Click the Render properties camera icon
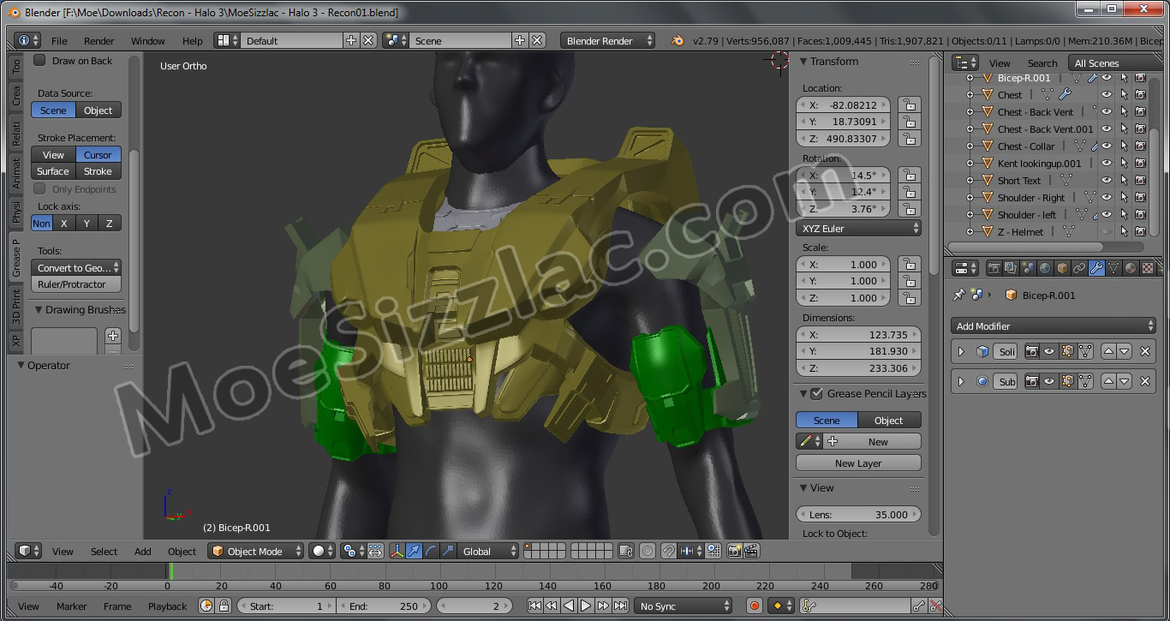1170x621 pixels. tap(994, 268)
